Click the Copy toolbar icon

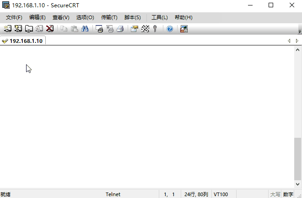tap(64, 29)
